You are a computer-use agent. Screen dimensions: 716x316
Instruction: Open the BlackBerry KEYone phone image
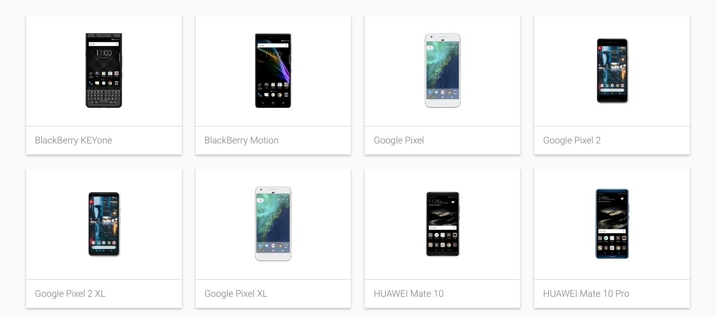click(104, 71)
